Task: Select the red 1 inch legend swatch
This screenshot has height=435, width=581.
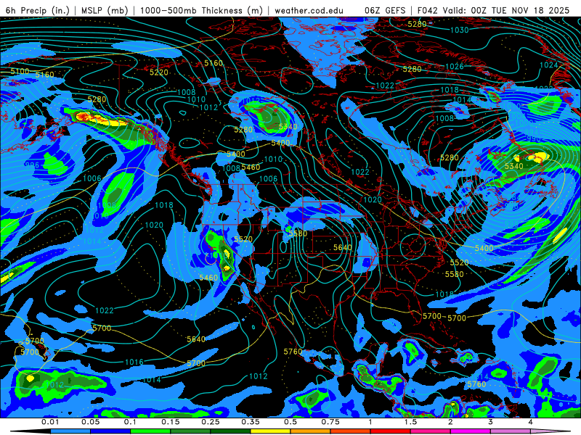Action: tap(390, 431)
